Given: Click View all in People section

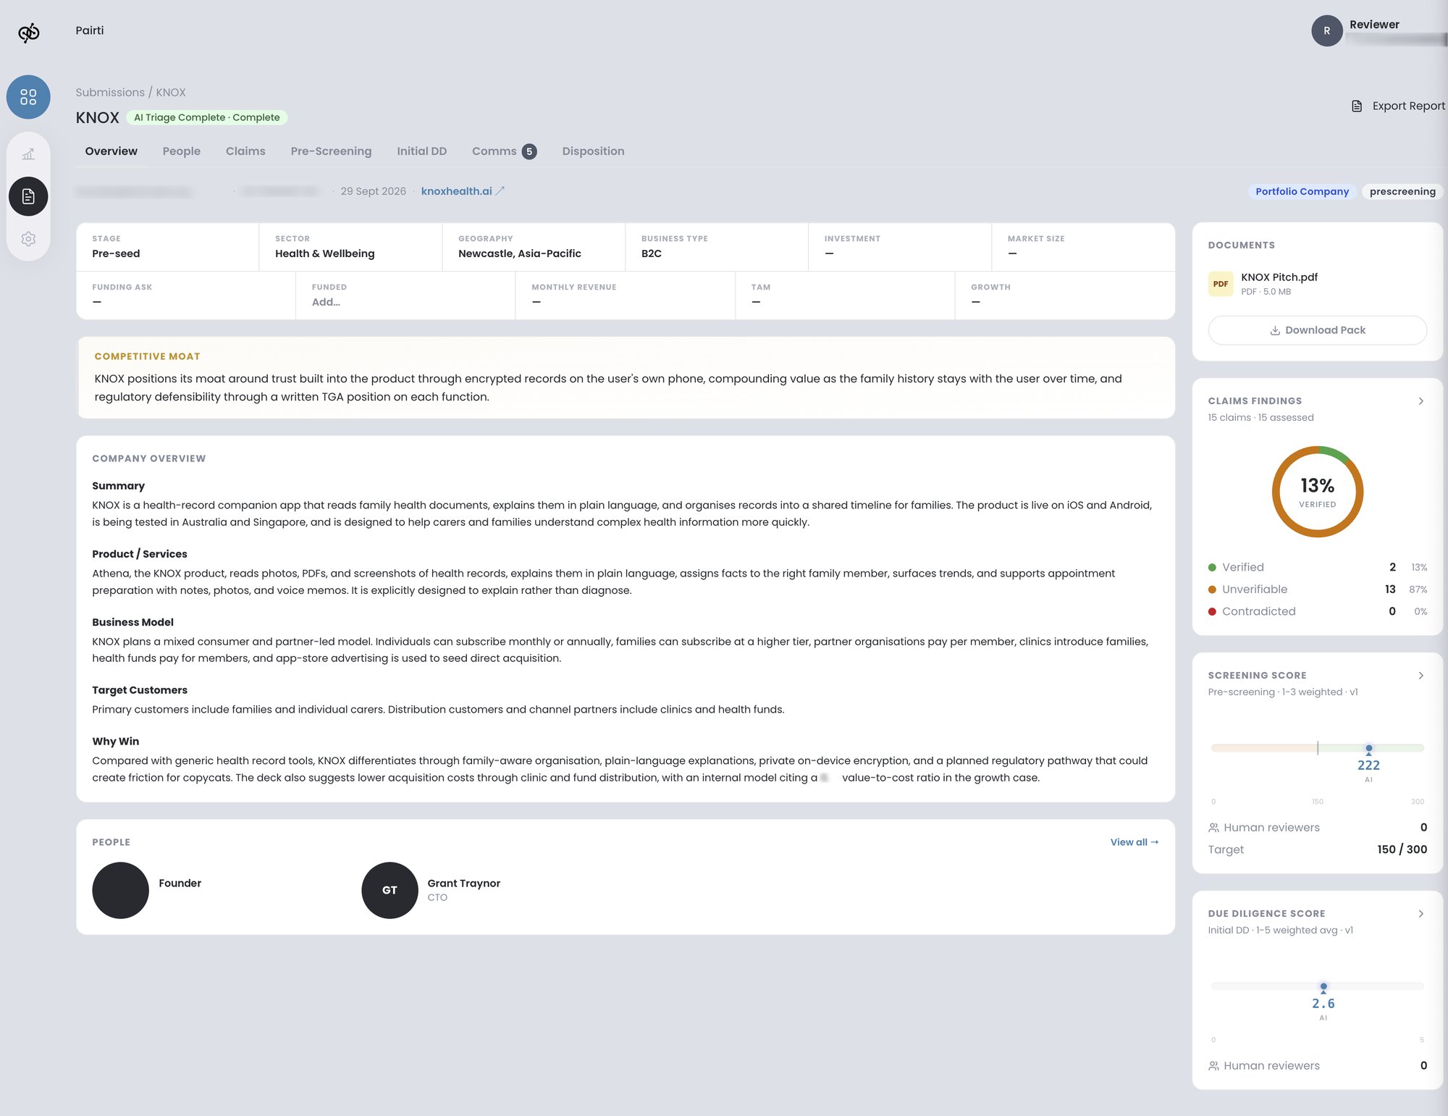Looking at the screenshot, I should tap(1135, 842).
